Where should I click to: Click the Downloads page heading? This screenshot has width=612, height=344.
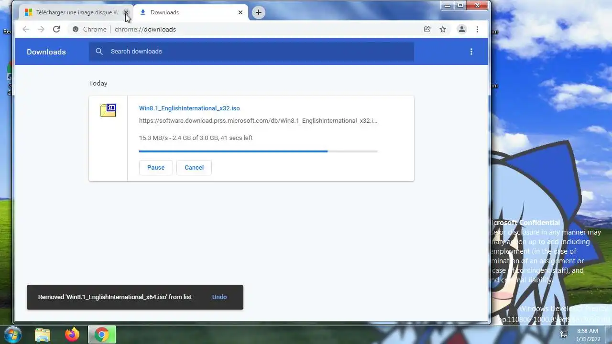pyautogui.click(x=46, y=52)
